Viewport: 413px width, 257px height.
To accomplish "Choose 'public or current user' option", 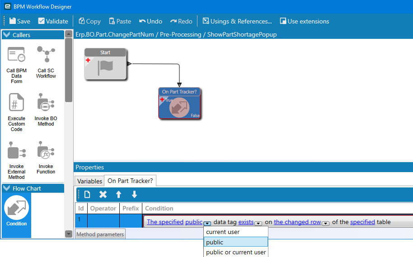I will tap(236, 252).
